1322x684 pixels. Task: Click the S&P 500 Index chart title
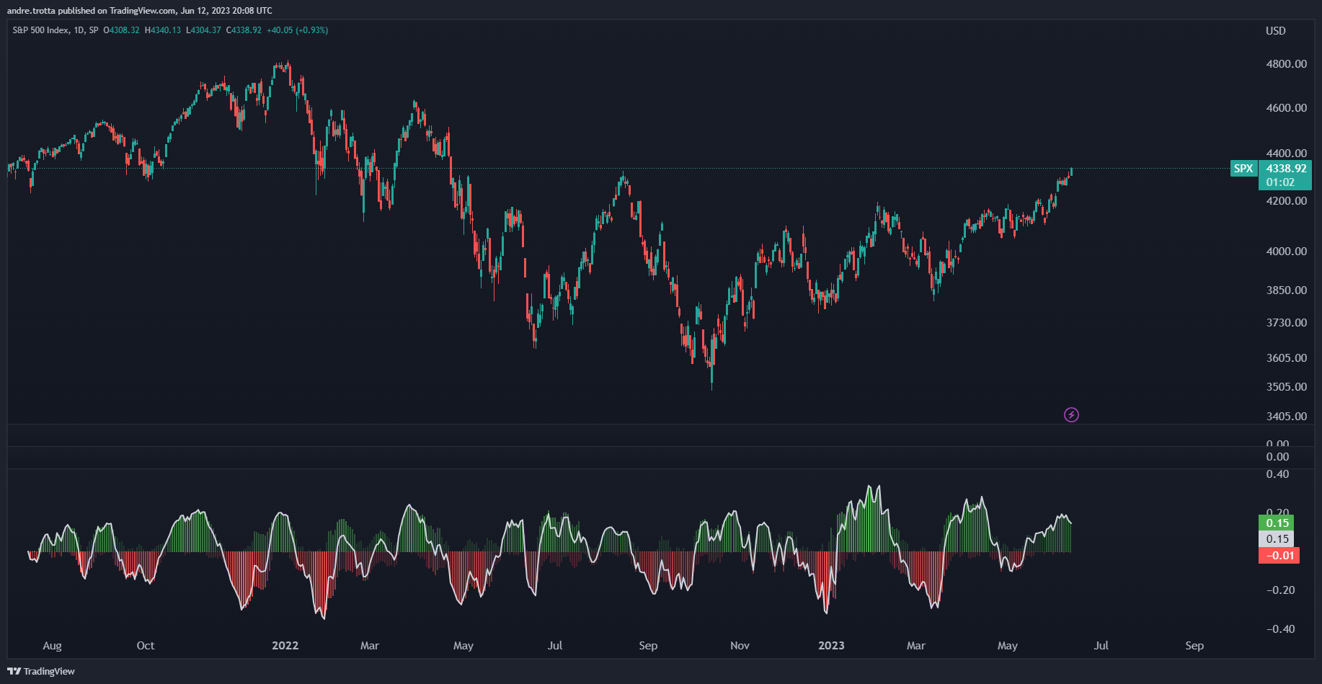pos(41,30)
